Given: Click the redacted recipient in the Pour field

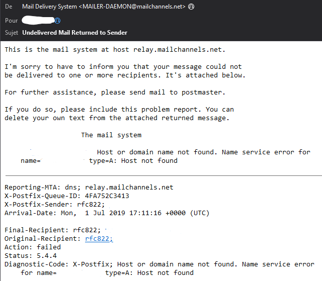Looking at the screenshot, I should tap(38, 20).
